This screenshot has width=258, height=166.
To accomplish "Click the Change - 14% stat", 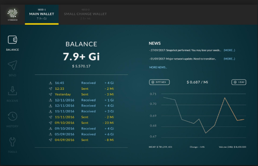I will 197,147.
